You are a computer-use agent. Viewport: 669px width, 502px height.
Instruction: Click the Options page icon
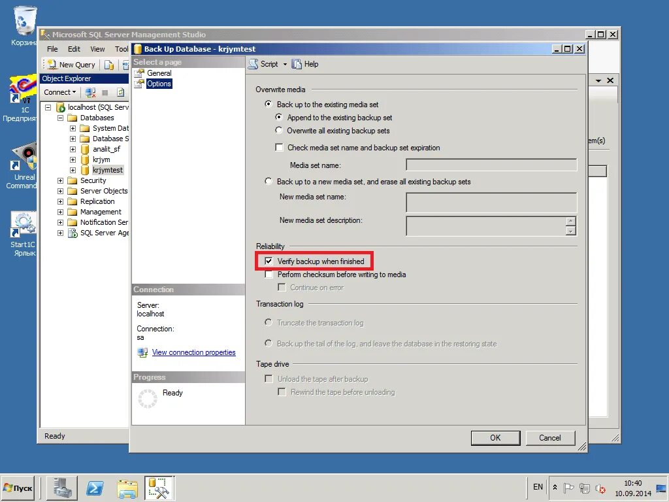point(139,84)
